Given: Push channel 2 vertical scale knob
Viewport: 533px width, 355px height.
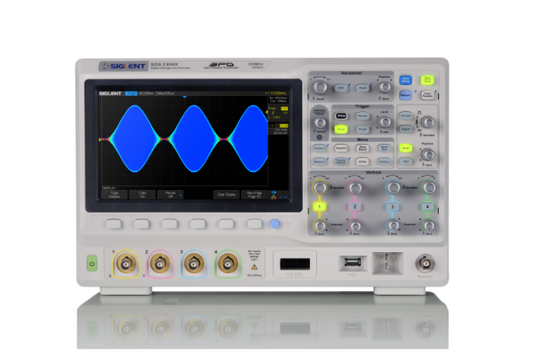Looking at the screenshot, I should coord(355,187).
